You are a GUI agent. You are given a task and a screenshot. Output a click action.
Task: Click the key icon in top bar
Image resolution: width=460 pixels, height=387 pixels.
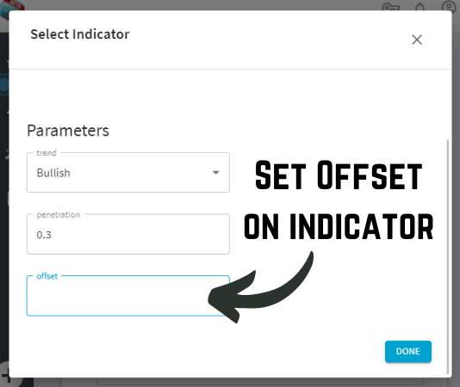391,7
